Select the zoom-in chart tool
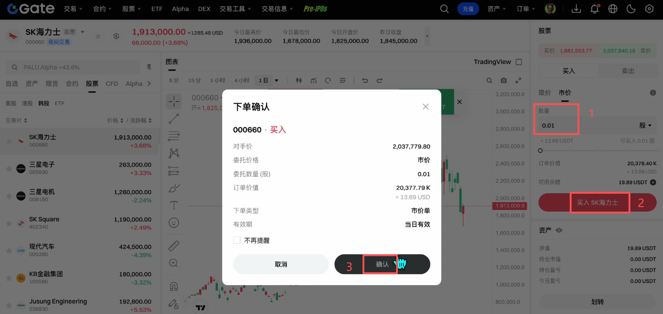663x314 pixels. (x=174, y=263)
